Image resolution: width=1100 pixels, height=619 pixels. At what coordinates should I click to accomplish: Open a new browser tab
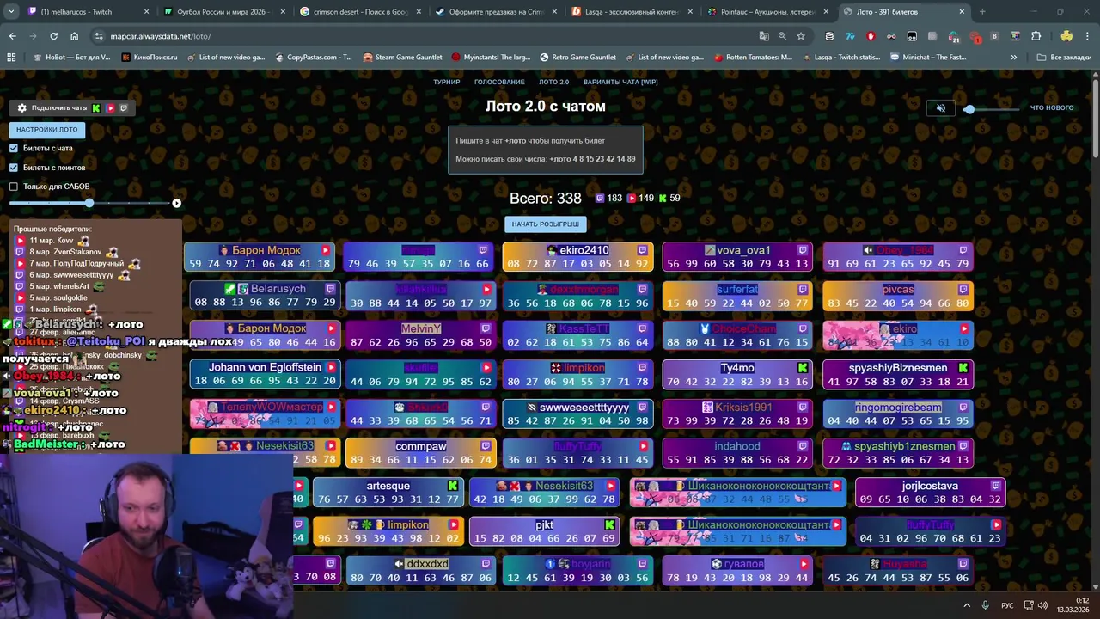tap(982, 12)
